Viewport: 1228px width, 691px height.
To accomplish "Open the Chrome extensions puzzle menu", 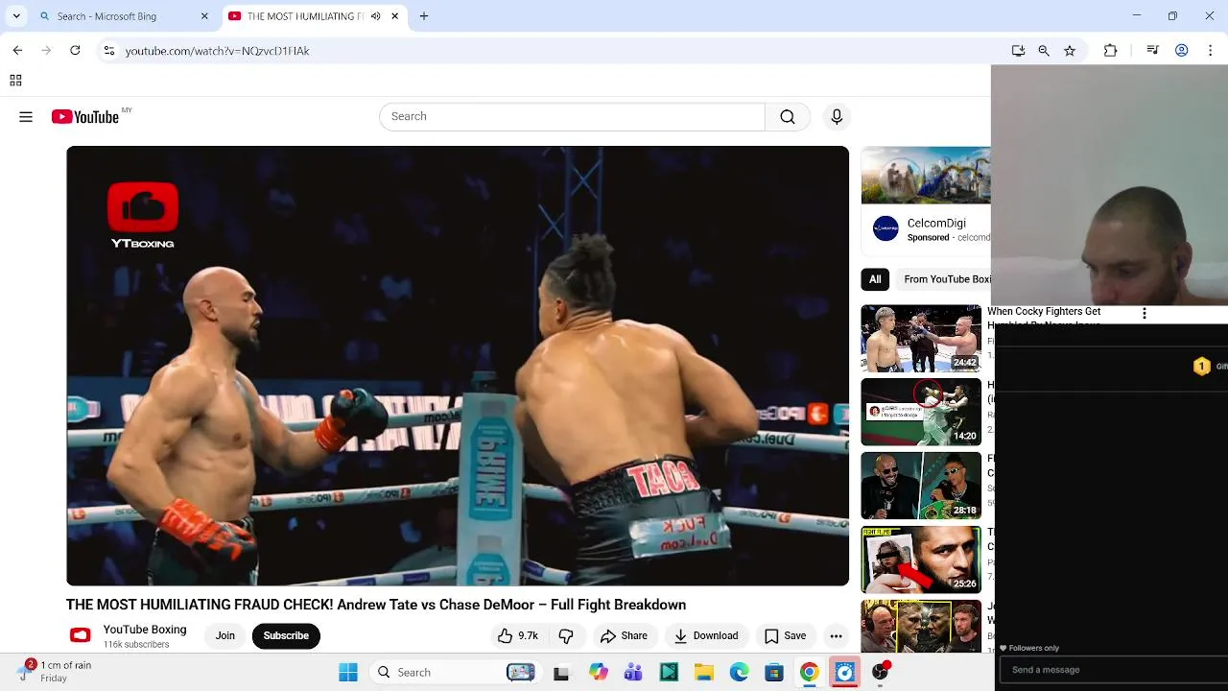I will tap(1110, 51).
